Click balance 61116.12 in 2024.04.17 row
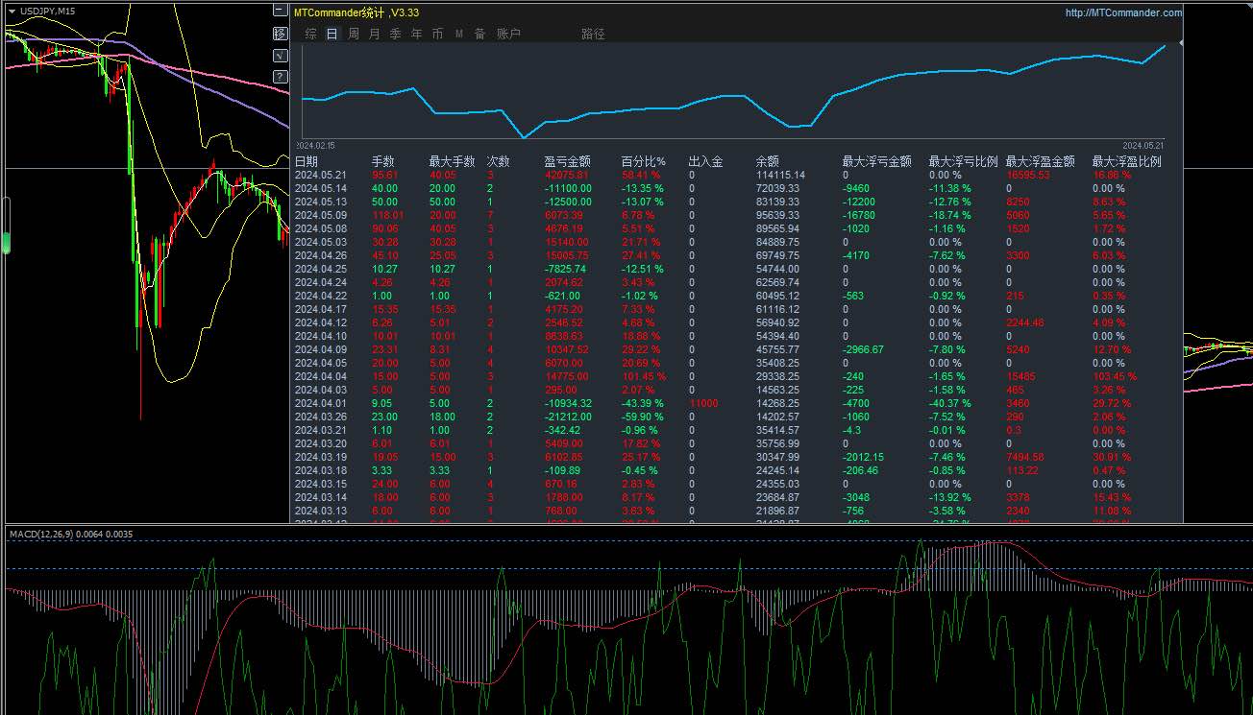 777,309
